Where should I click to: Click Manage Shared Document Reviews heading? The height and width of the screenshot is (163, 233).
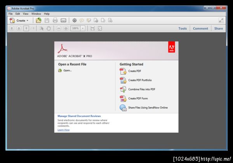click(x=79, y=116)
